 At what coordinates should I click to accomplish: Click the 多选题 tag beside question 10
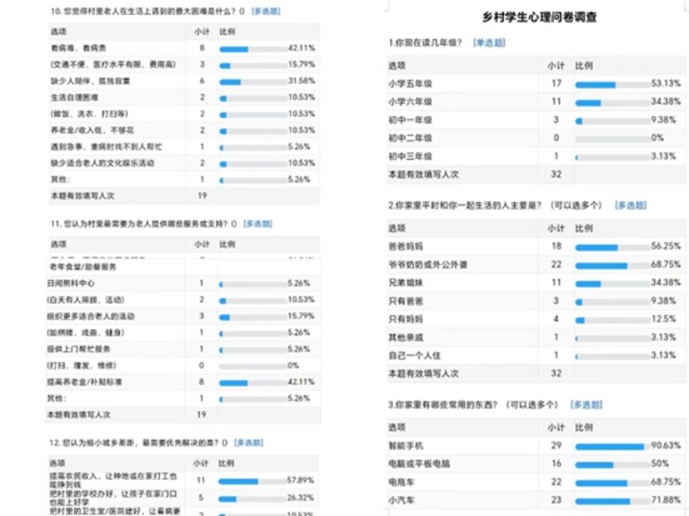pyautogui.click(x=266, y=11)
